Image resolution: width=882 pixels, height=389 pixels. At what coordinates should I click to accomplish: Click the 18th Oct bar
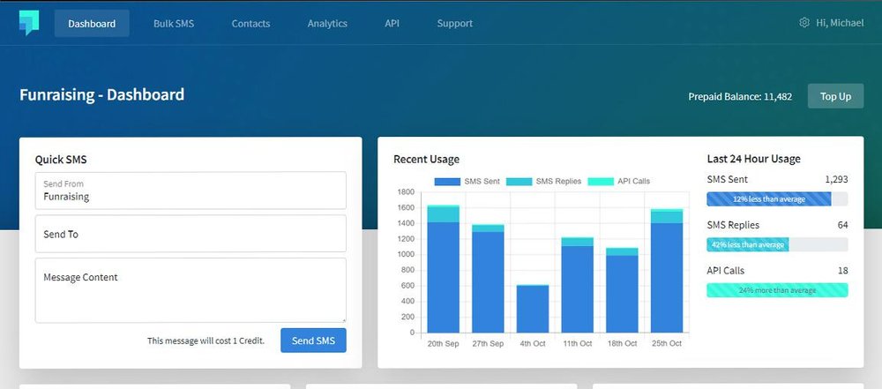[x=622, y=290]
